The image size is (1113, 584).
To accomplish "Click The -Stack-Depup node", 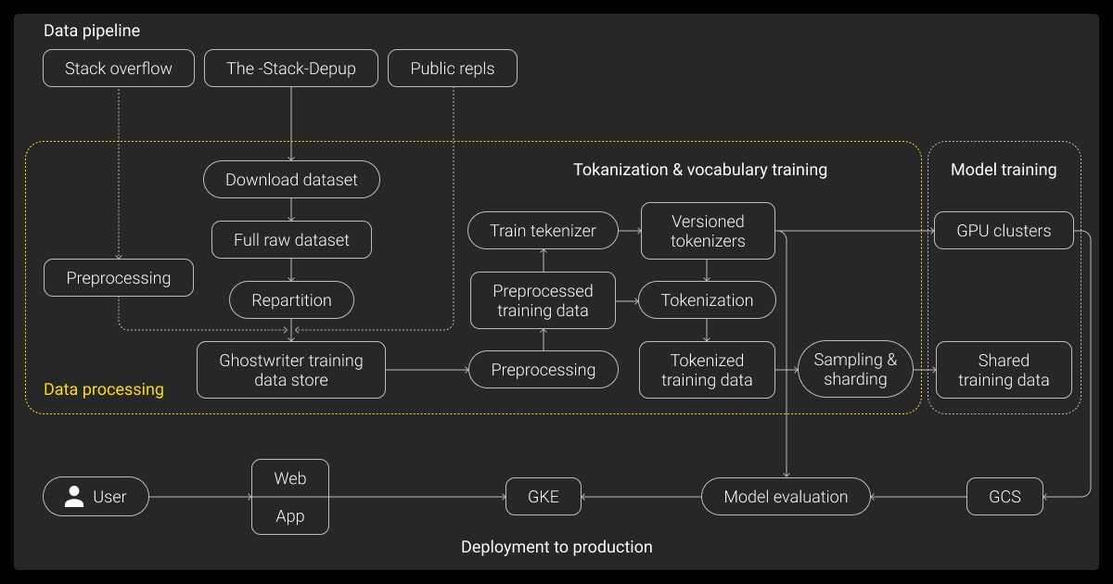I will (x=291, y=69).
